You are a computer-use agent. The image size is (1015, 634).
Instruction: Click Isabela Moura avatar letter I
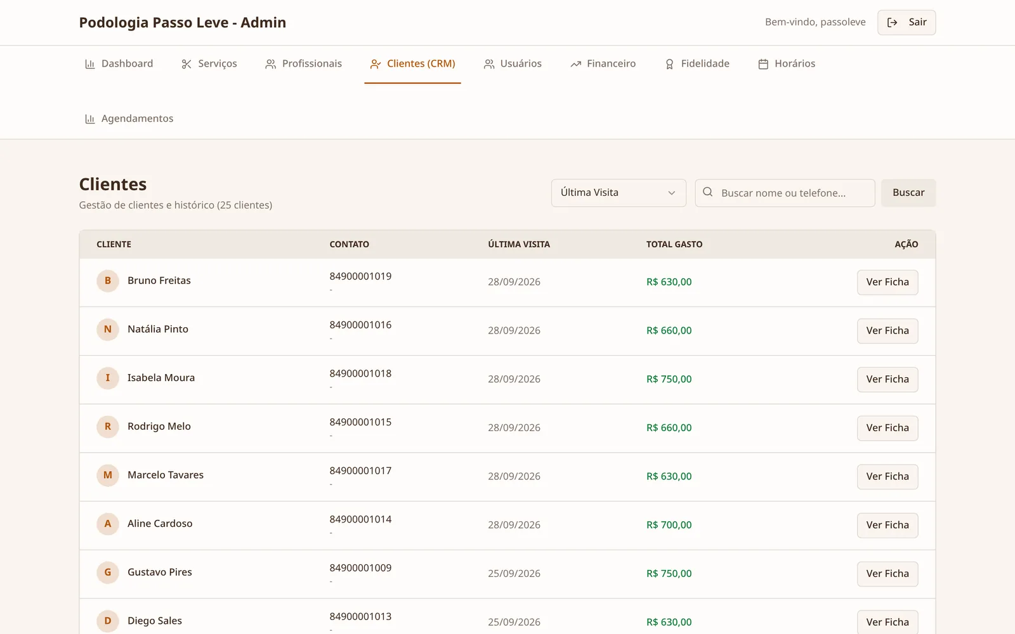pyautogui.click(x=108, y=378)
